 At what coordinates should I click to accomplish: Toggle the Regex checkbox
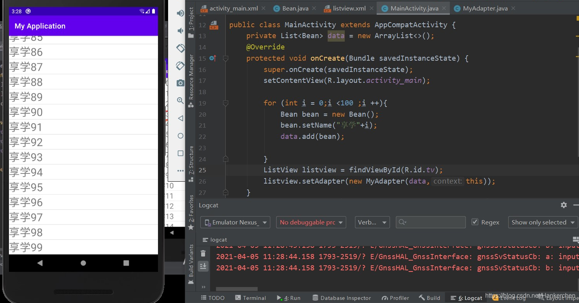click(x=475, y=222)
